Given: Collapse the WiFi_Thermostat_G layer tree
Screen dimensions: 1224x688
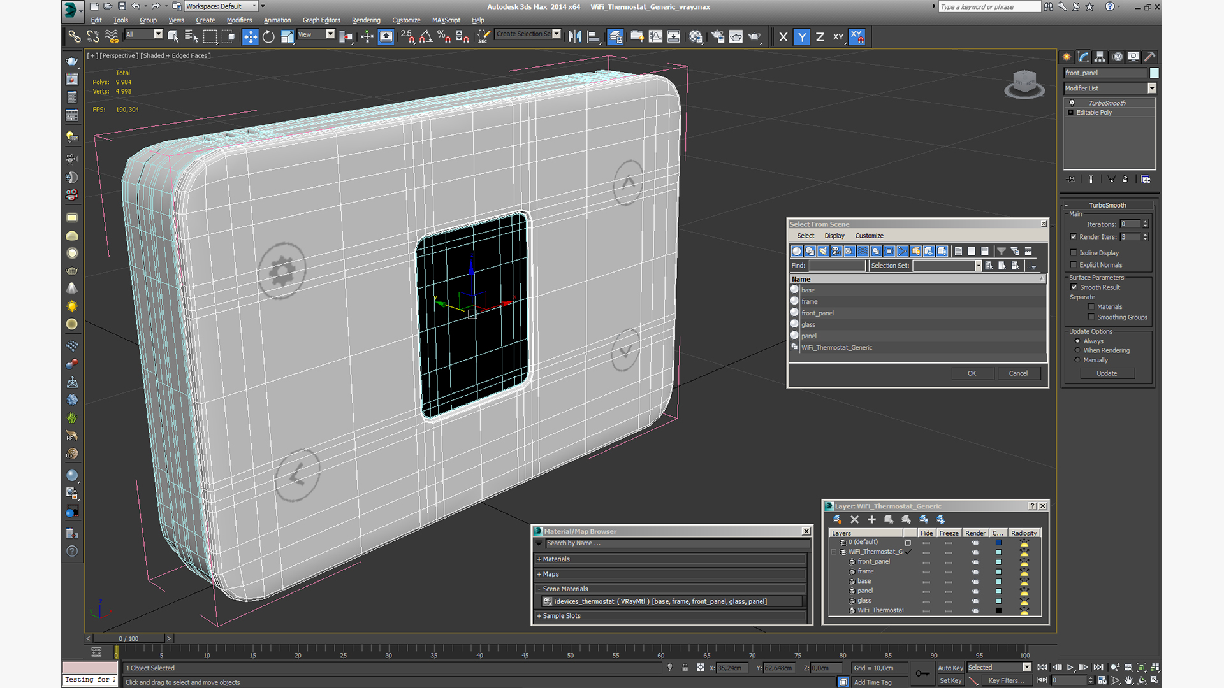Looking at the screenshot, I should 834,552.
